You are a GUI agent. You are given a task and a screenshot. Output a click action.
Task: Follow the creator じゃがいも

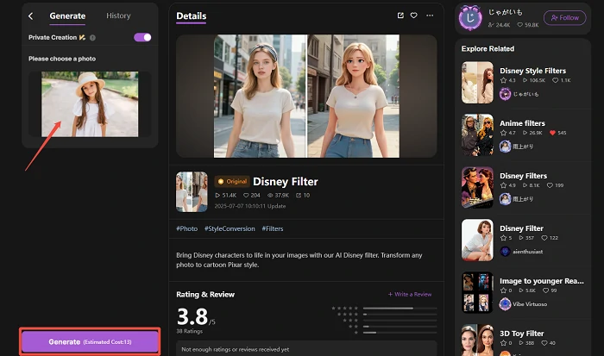564,18
